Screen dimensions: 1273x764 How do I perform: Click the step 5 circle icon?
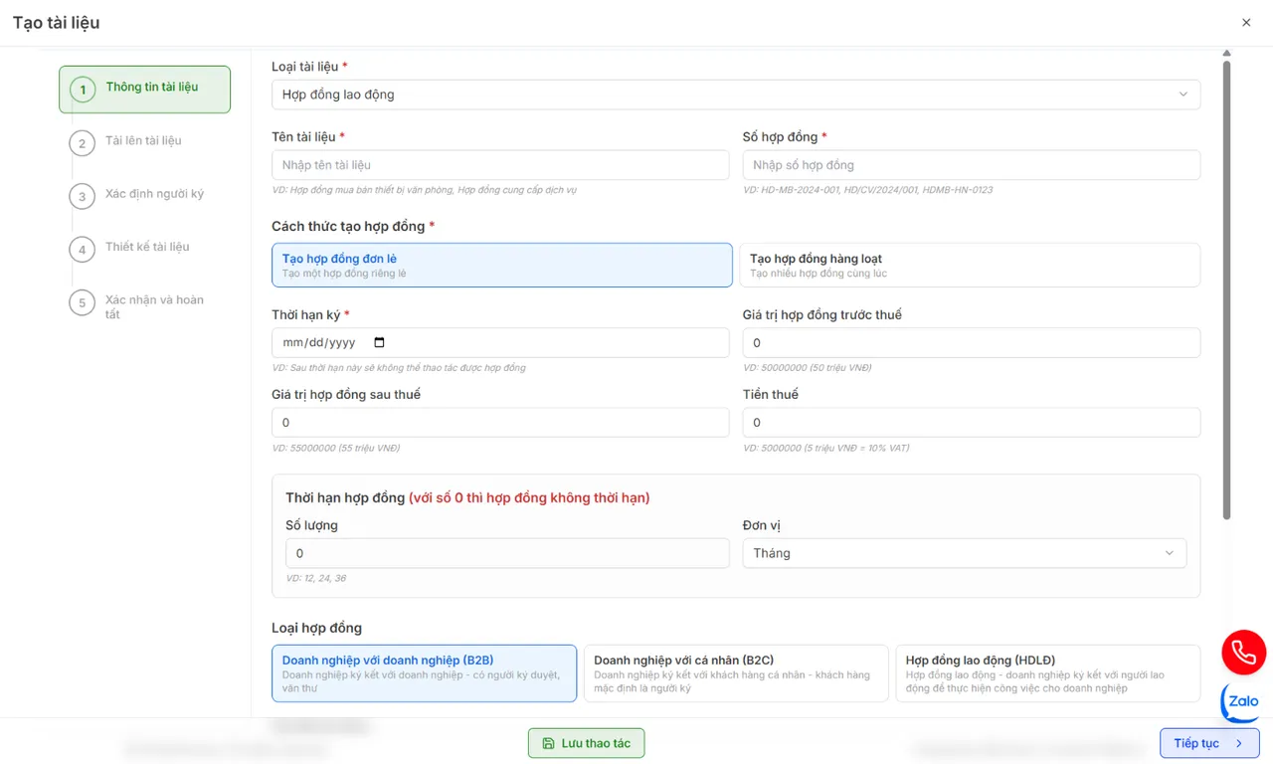tap(83, 302)
